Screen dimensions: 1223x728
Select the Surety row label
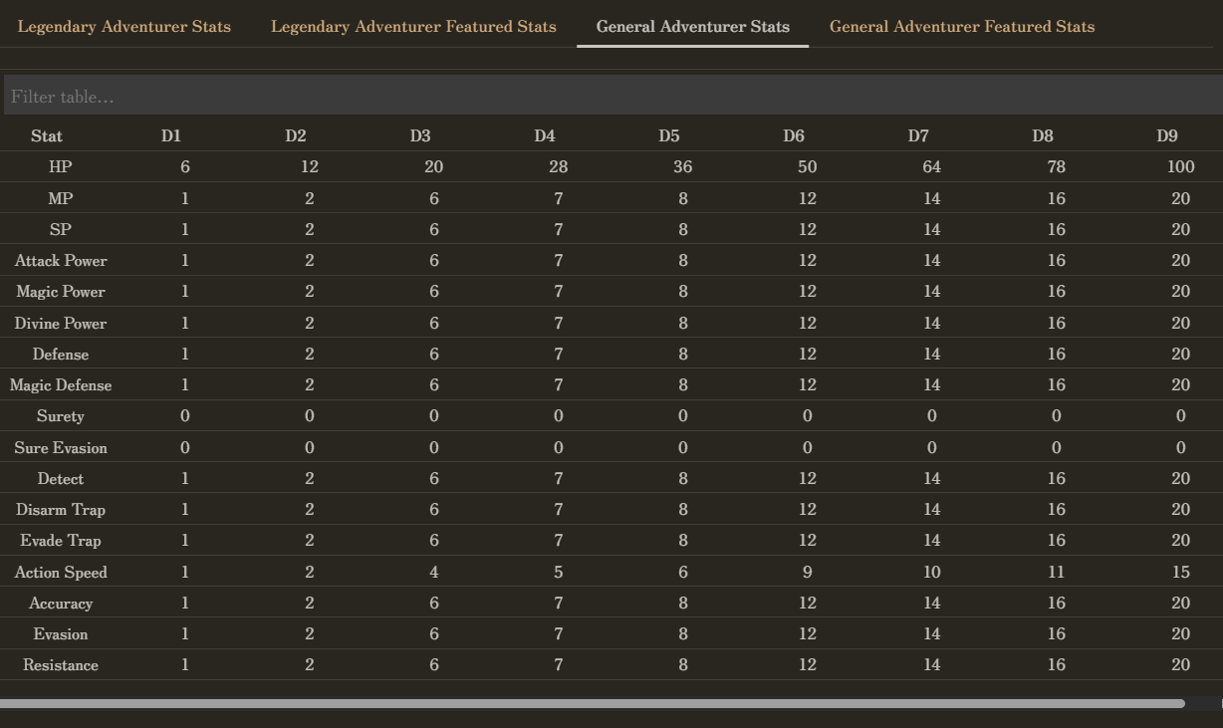coord(61,416)
